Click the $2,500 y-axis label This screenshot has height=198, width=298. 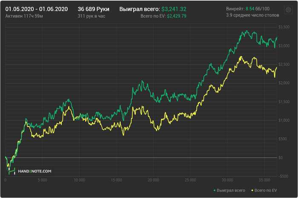(284, 65)
